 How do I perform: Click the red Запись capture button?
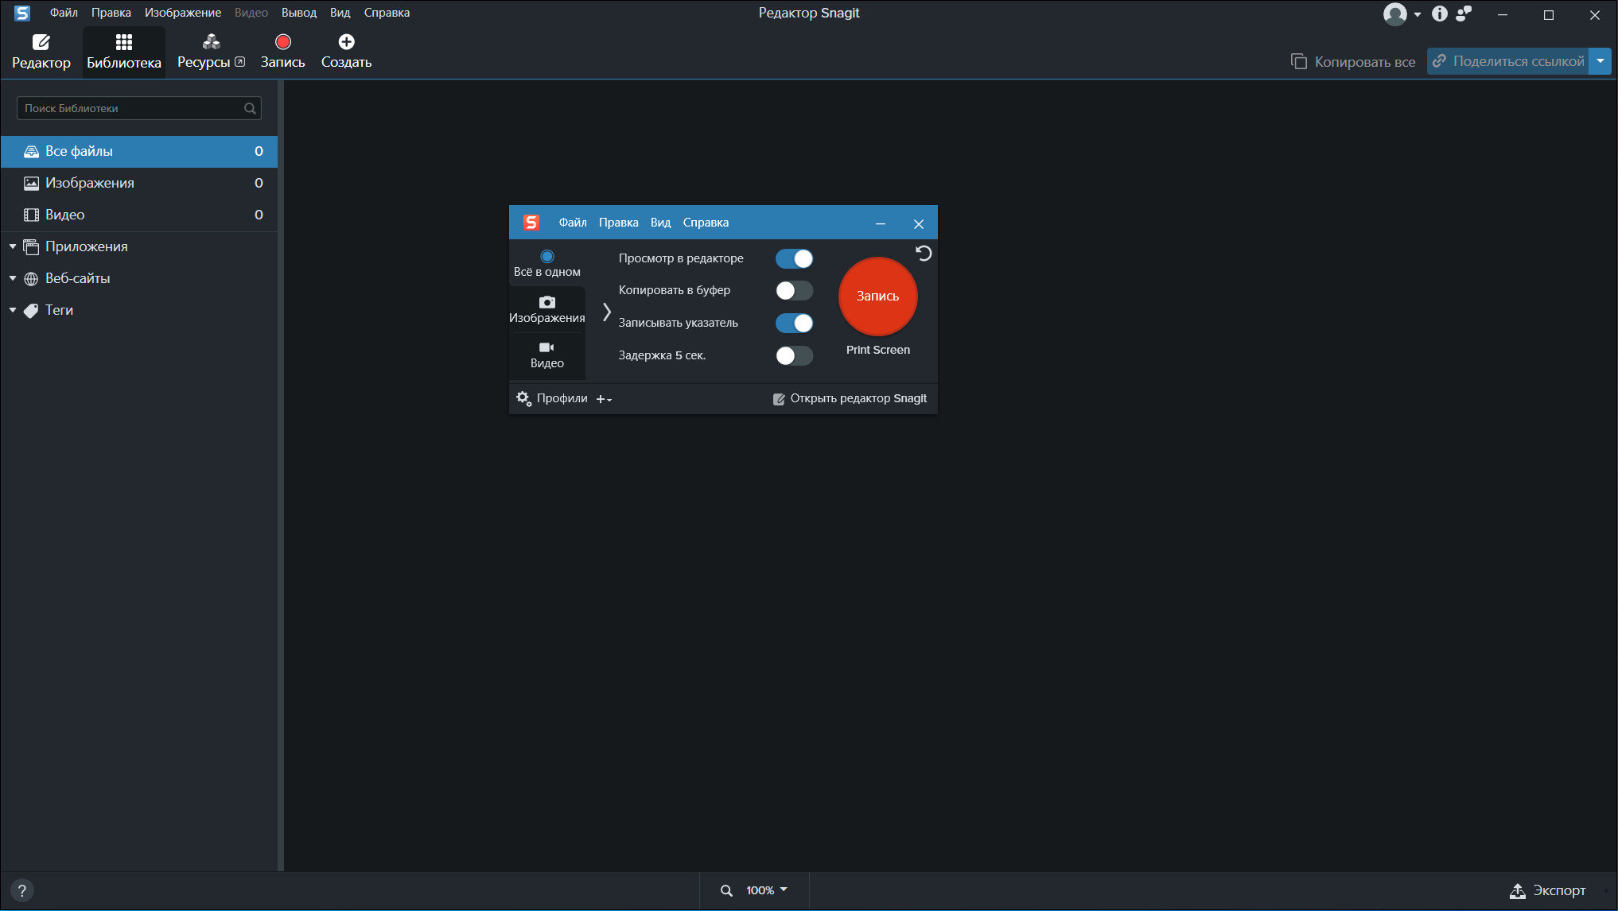[x=878, y=297]
